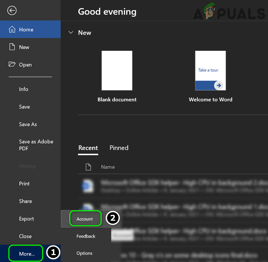Click the Home house icon
This screenshot has width=268, height=262.
click(12, 29)
